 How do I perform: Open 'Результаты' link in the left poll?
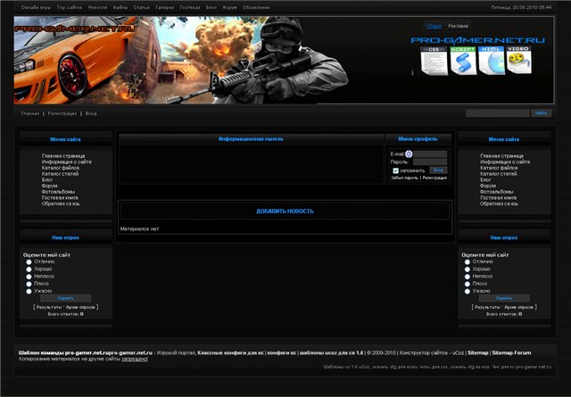(49, 308)
